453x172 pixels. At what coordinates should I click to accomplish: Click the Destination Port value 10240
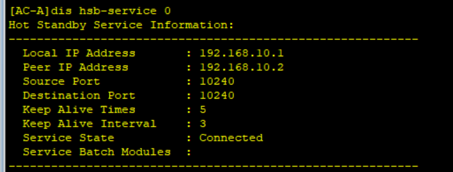tap(217, 96)
